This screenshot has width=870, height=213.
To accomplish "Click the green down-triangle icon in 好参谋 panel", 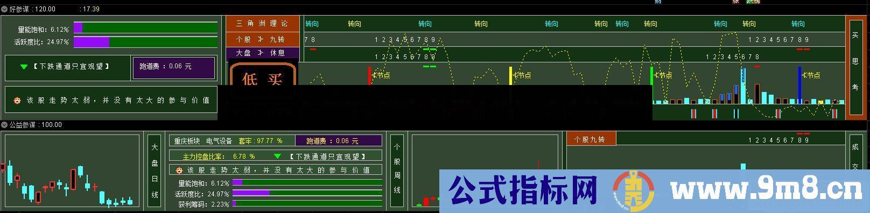I will 24,67.
